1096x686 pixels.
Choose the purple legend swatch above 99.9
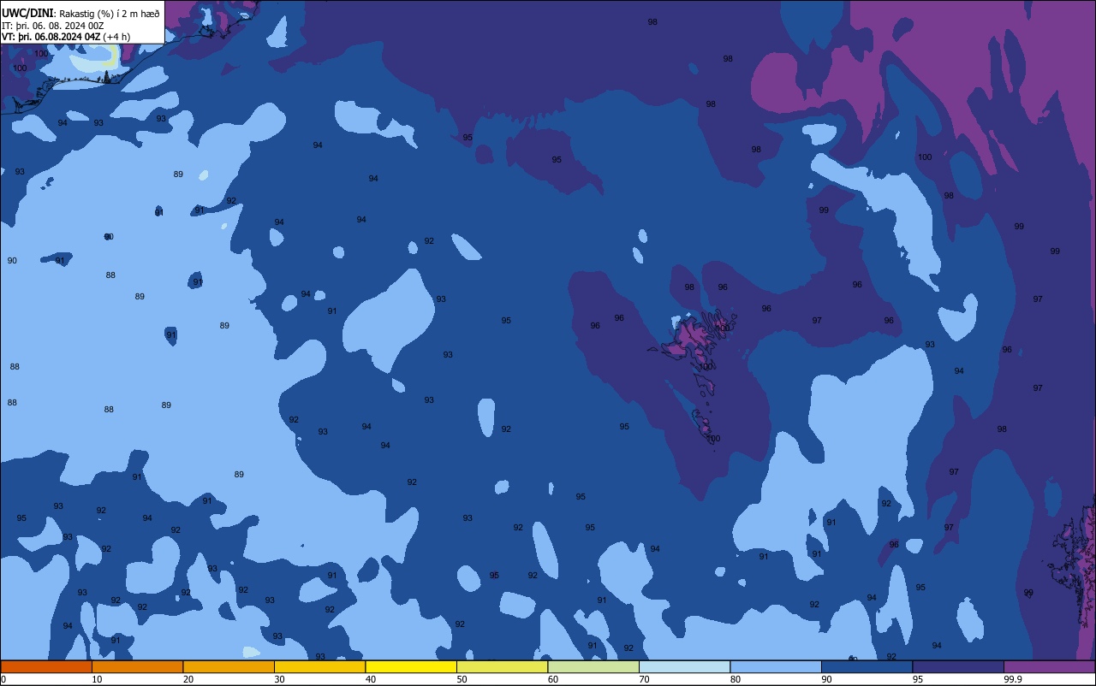click(1049, 666)
